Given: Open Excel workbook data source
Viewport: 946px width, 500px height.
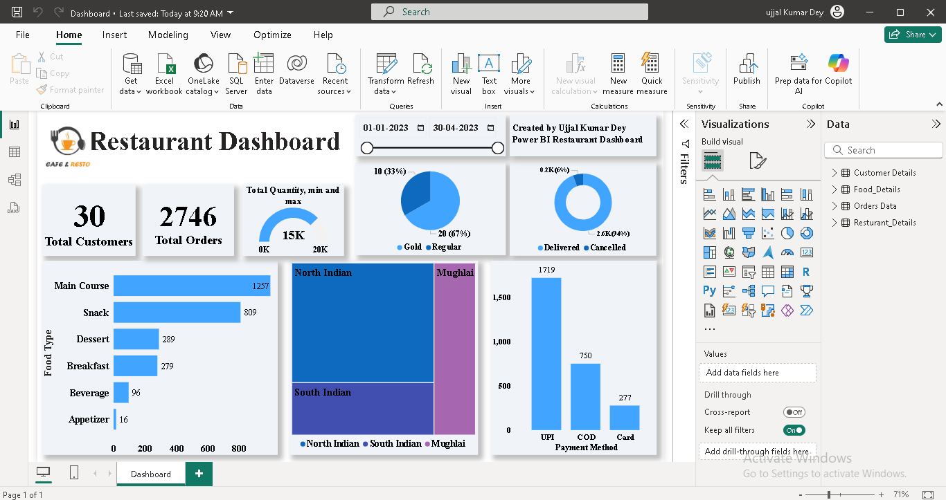Looking at the screenshot, I should pyautogui.click(x=165, y=65).
